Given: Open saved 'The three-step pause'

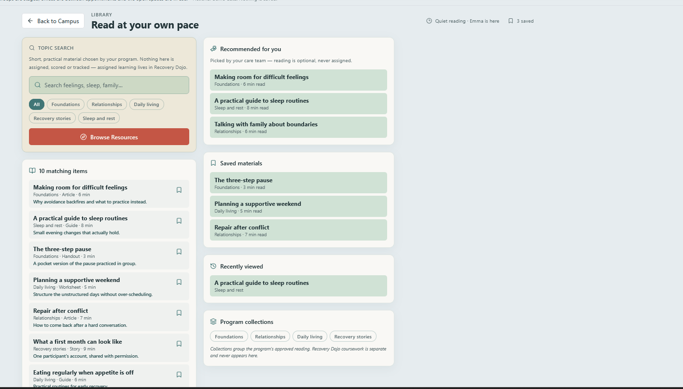Looking at the screenshot, I should coord(298,183).
